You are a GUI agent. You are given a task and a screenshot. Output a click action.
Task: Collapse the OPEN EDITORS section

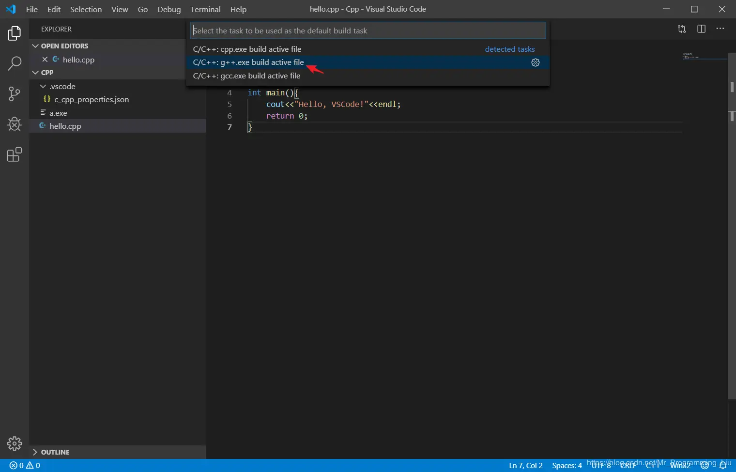click(x=35, y=46)
